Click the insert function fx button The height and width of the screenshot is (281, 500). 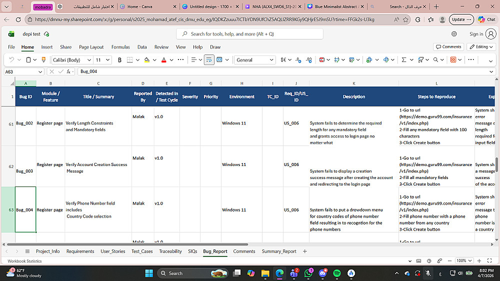pyautogui.click(x=68, y=71)
